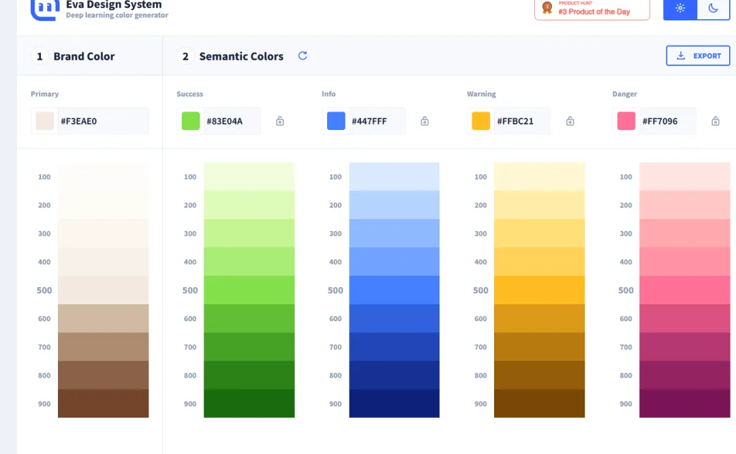Screen dimensions: 736x454
Task: Click the Export button
Action: [698, 56]
